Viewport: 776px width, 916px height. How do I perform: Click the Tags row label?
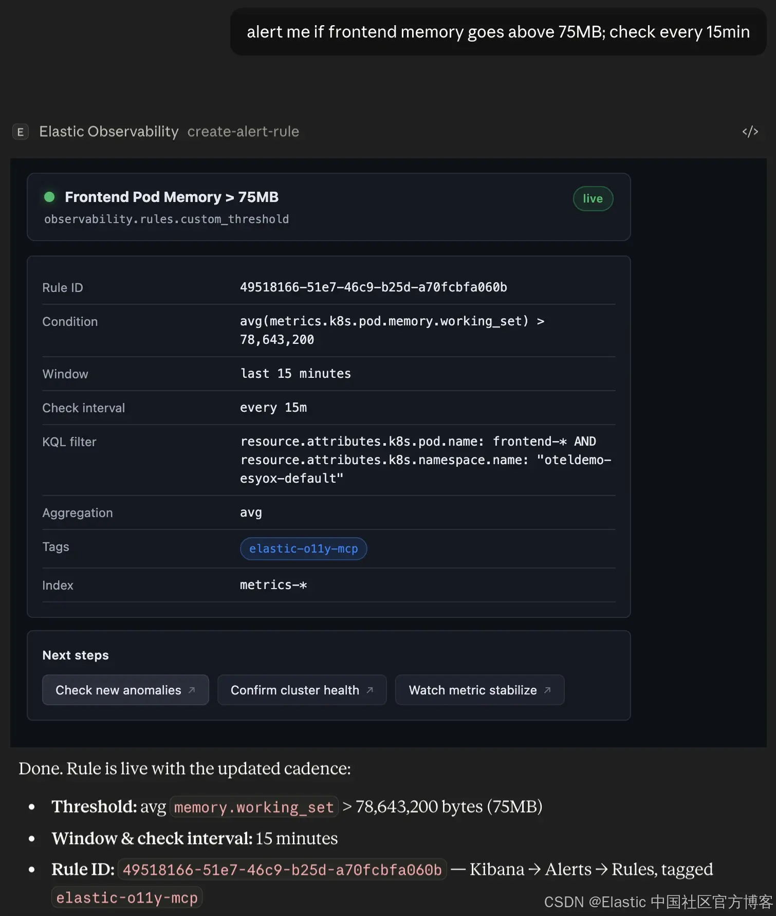click(x=56, y=546)
